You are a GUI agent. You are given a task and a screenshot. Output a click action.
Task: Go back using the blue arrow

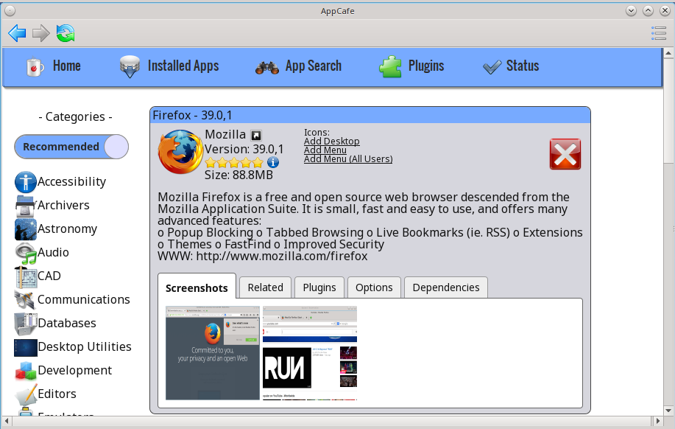tap(17, 33)
